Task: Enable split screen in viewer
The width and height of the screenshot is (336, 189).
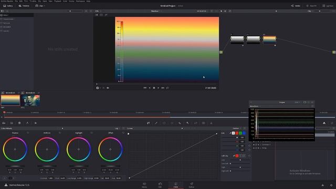Action: (101, 15)
